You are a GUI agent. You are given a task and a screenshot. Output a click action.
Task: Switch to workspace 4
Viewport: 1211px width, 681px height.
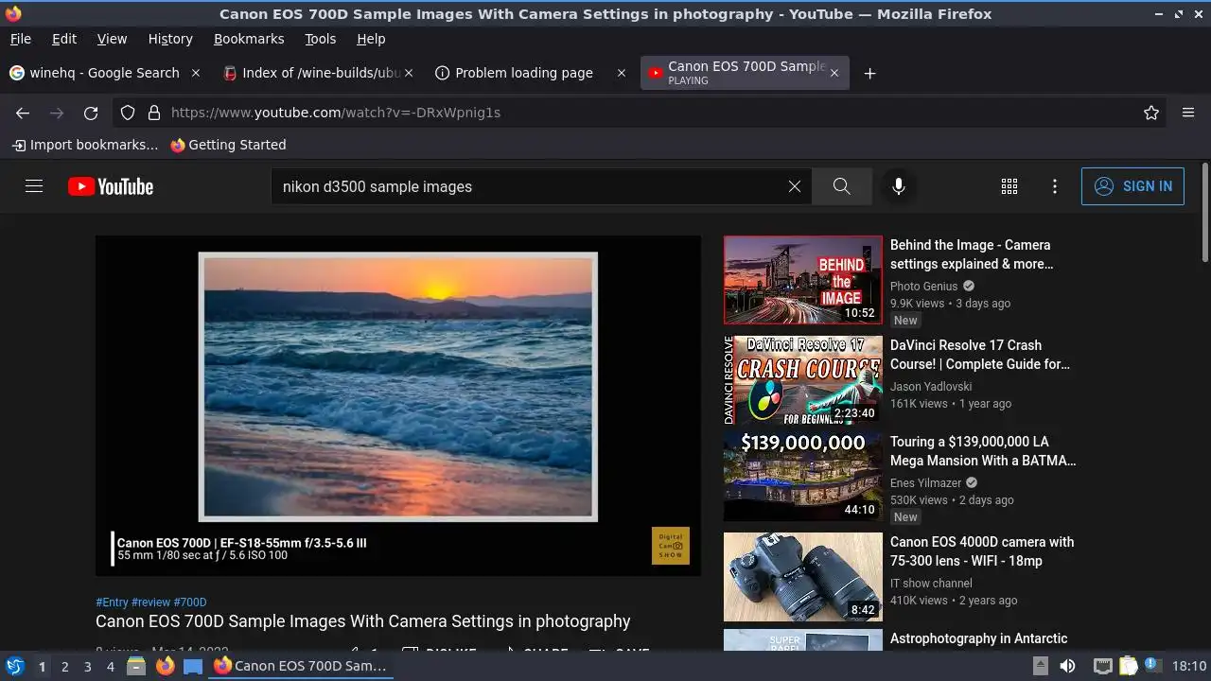coord(110,666)
